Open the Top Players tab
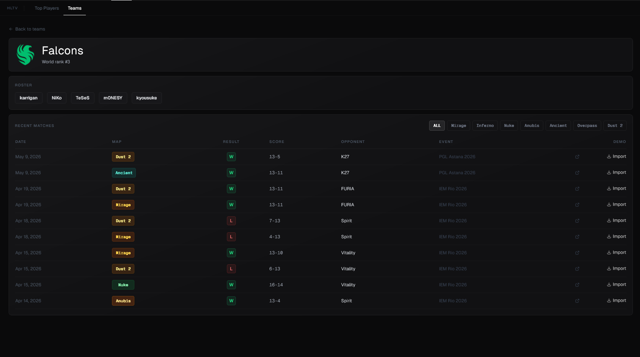 click(x=47, y=8)
